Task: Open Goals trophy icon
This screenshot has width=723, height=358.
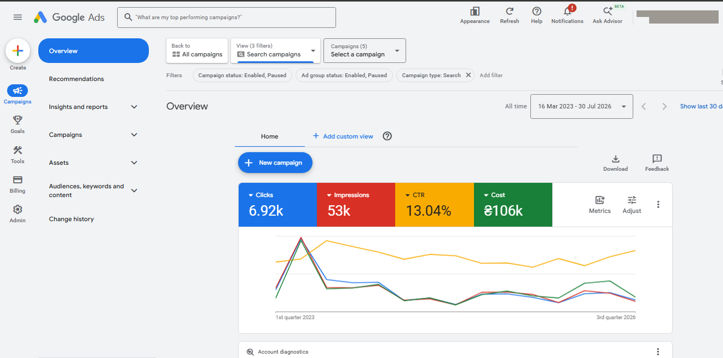Action: [18, 124]
